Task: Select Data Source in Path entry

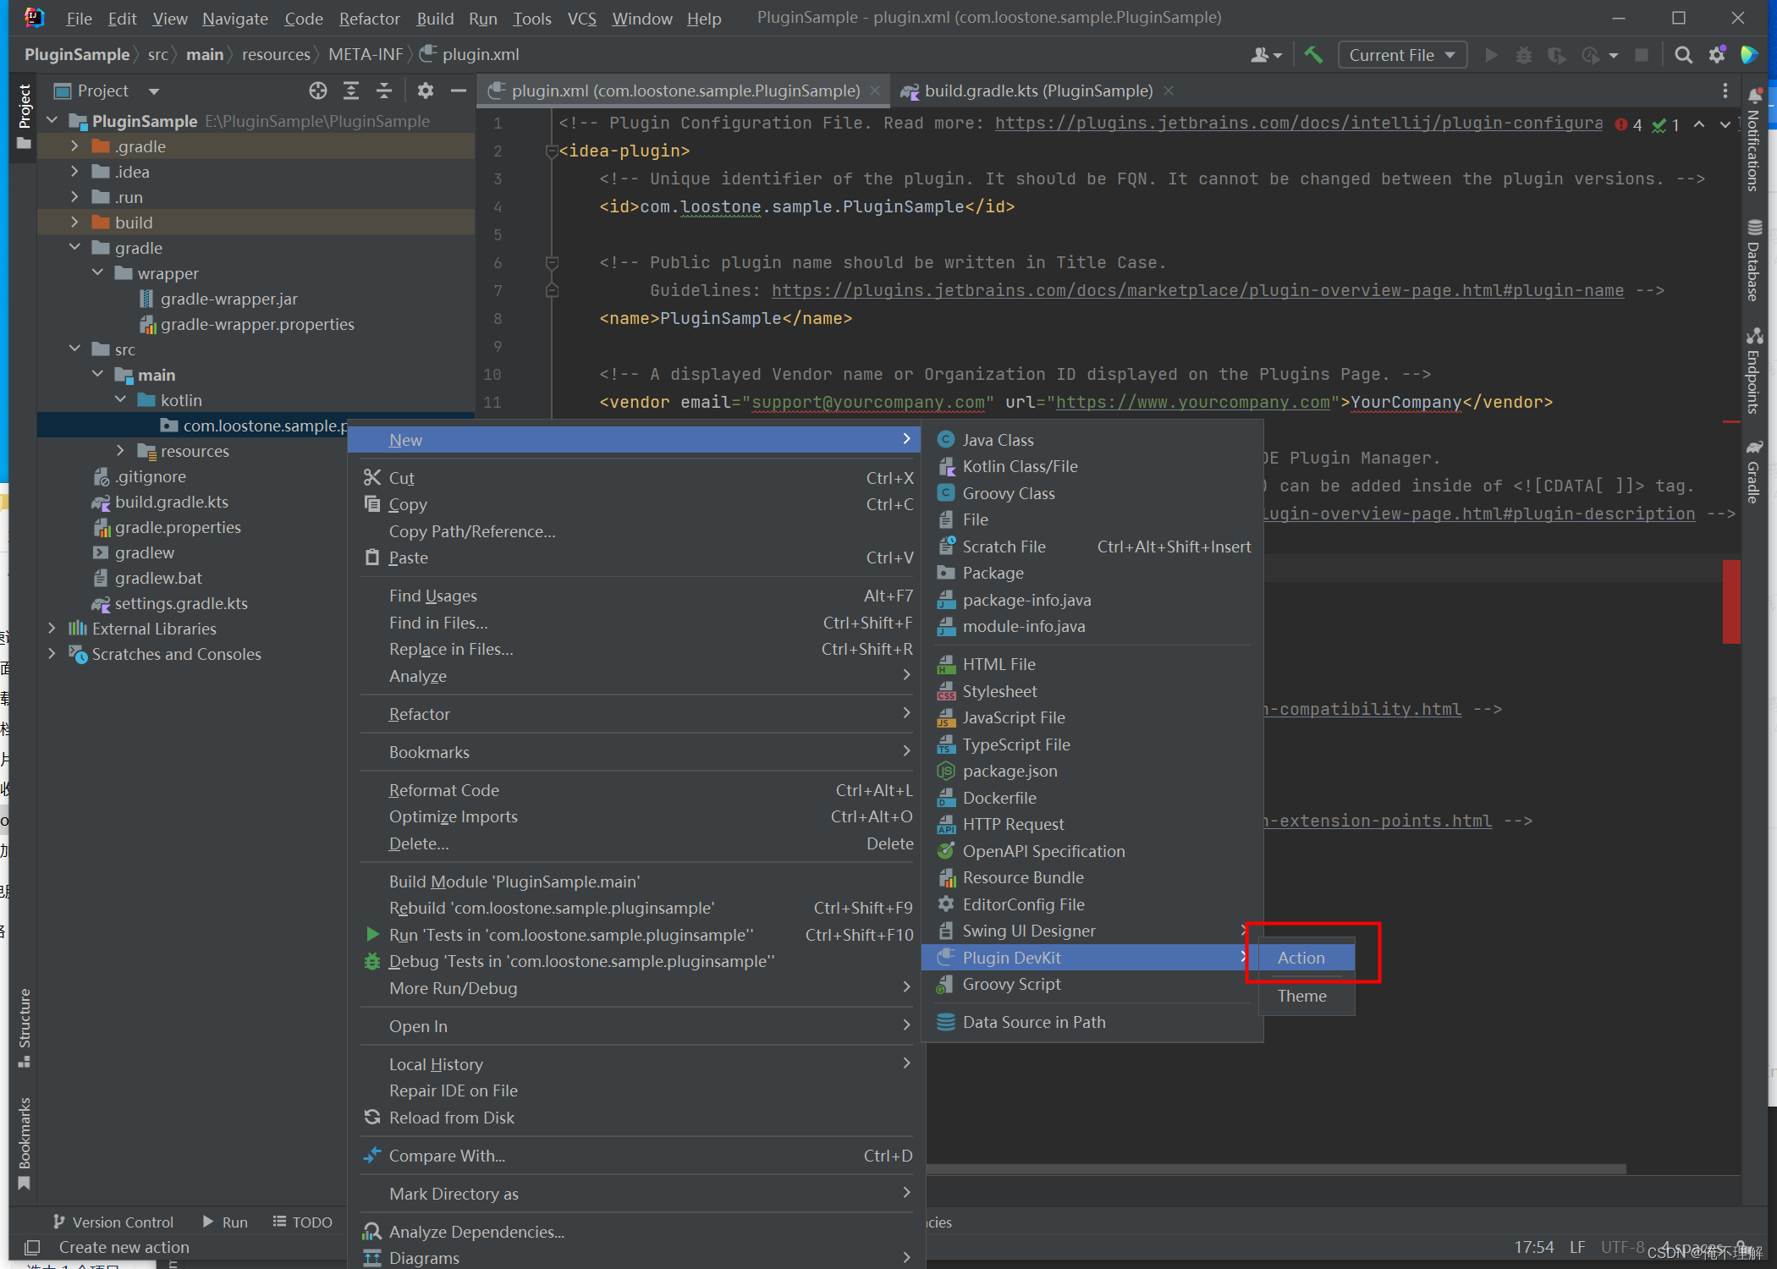Action: tap(1092, 1022)
